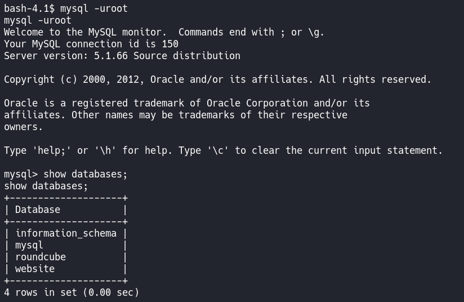Screen dimensions: 464x302
Task: Select the 'website' database row
Action: pyautogui.click(x=34, y=269)
